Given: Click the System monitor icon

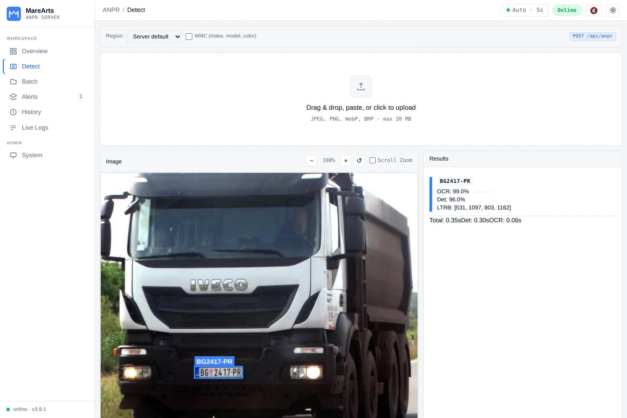Looking at the screenshot, I should click(13, 155).
